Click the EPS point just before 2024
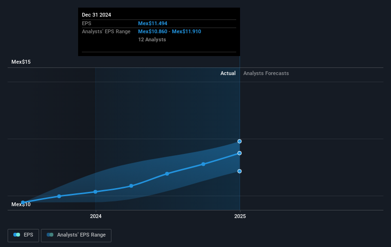This screenshot has height=247, width=391. 59,196
